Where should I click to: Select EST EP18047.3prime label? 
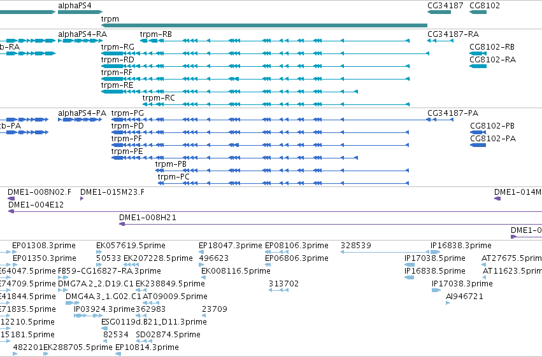[x=230, y=246]
